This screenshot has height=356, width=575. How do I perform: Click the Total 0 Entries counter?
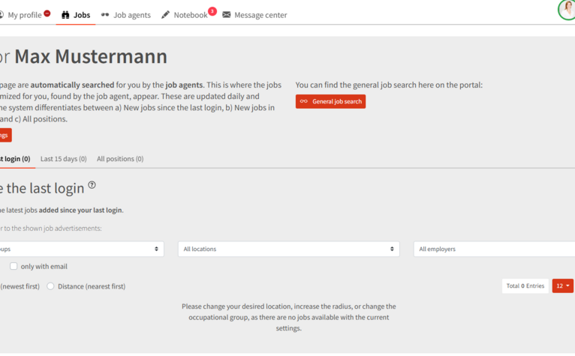(525, 286)
